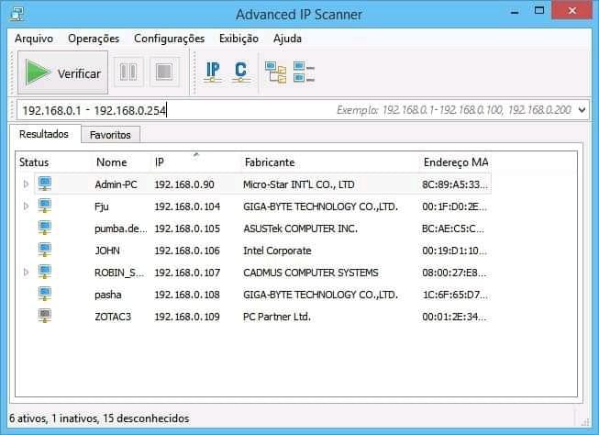Sort by the Fabricante column header
This screenshot has width=599, height=435.
270,162
